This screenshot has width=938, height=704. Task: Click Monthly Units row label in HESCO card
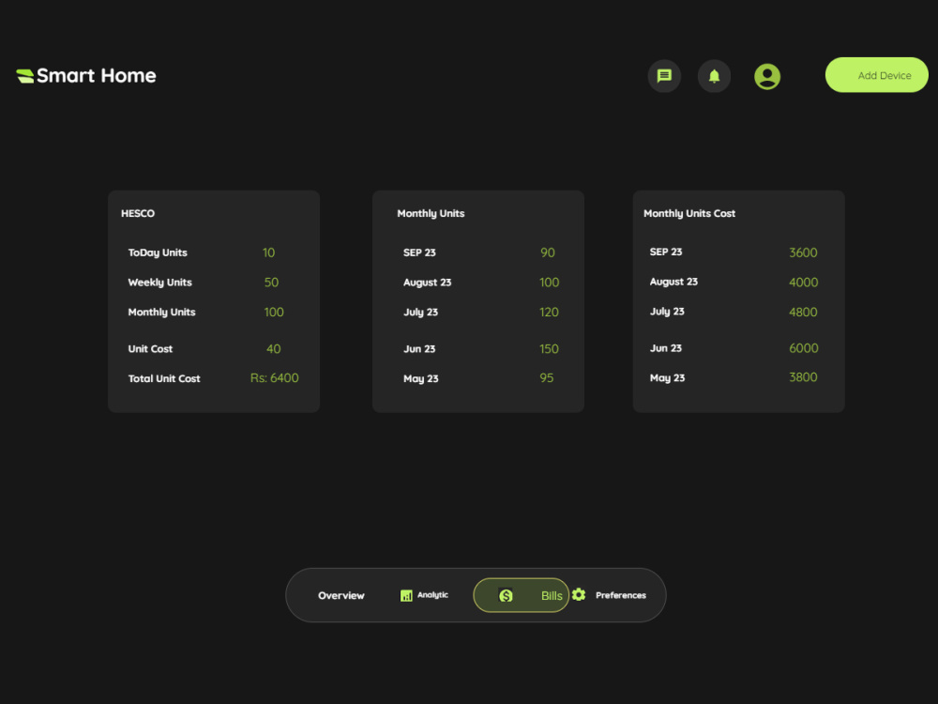(x=161, y=312)
